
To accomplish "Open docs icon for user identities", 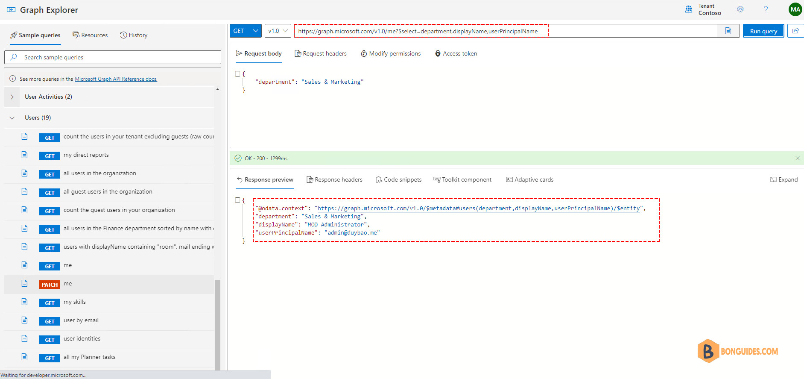I will pyautogui.click(x=25, y=338).
